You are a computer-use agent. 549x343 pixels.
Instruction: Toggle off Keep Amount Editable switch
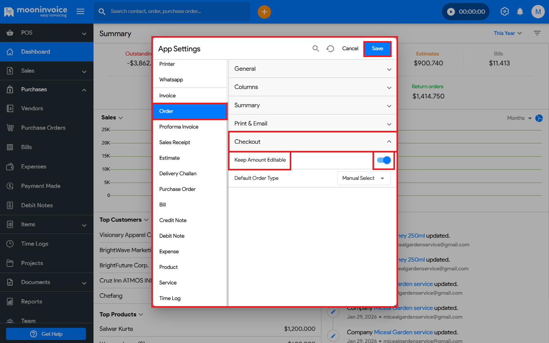384,160
